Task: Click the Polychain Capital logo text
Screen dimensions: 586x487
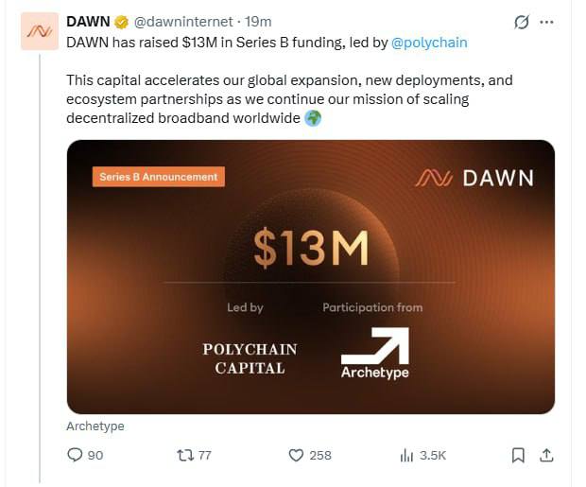Action: tap(250, 358)
